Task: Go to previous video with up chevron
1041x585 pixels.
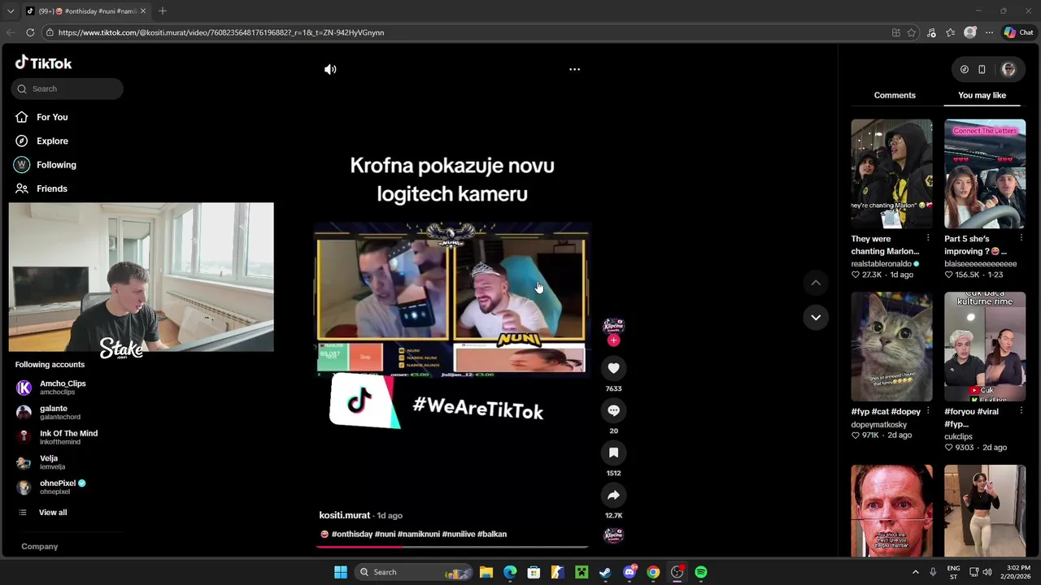Action: tap(816, 283)
